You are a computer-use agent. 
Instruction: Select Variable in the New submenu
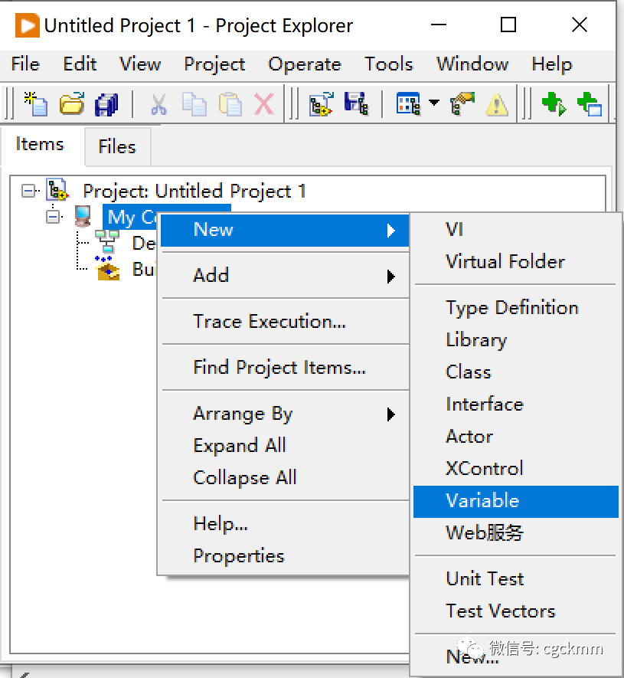482,501
